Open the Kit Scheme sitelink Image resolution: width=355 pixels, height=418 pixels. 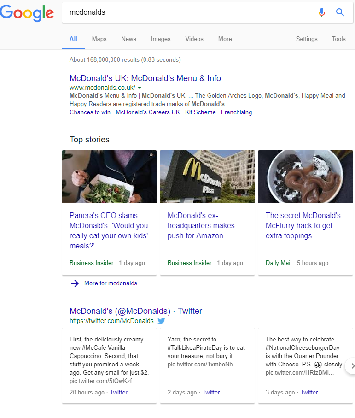coord(200,112)
